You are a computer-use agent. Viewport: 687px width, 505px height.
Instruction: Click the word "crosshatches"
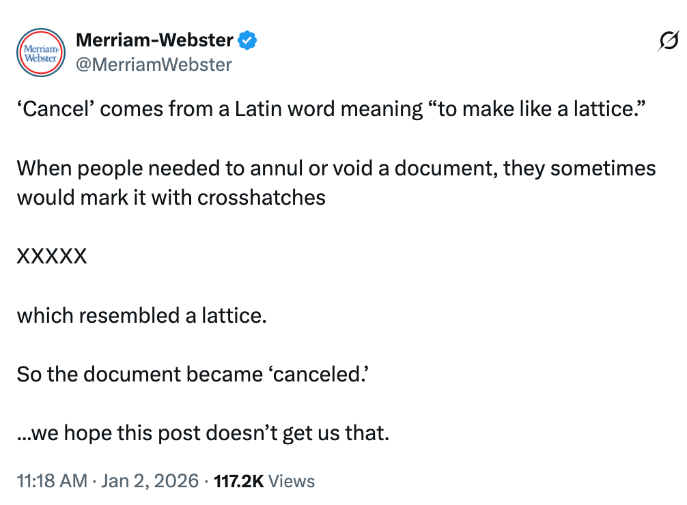[x=262, y=198]
